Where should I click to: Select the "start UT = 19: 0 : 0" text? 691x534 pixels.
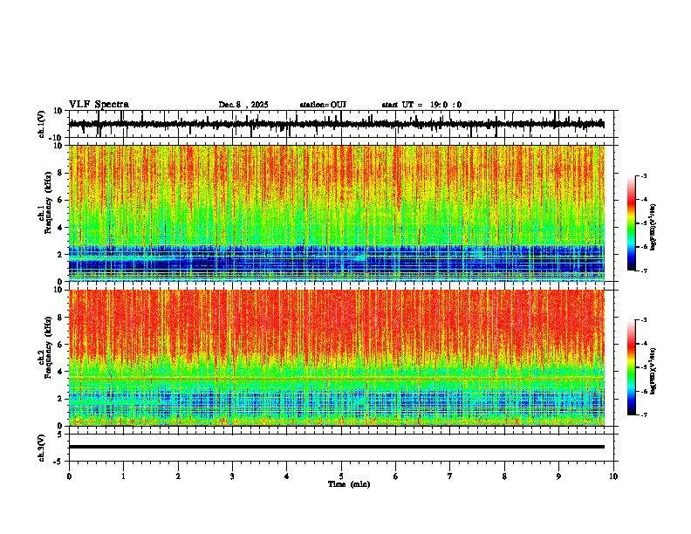pyautogui.click(x=421, y=105)
